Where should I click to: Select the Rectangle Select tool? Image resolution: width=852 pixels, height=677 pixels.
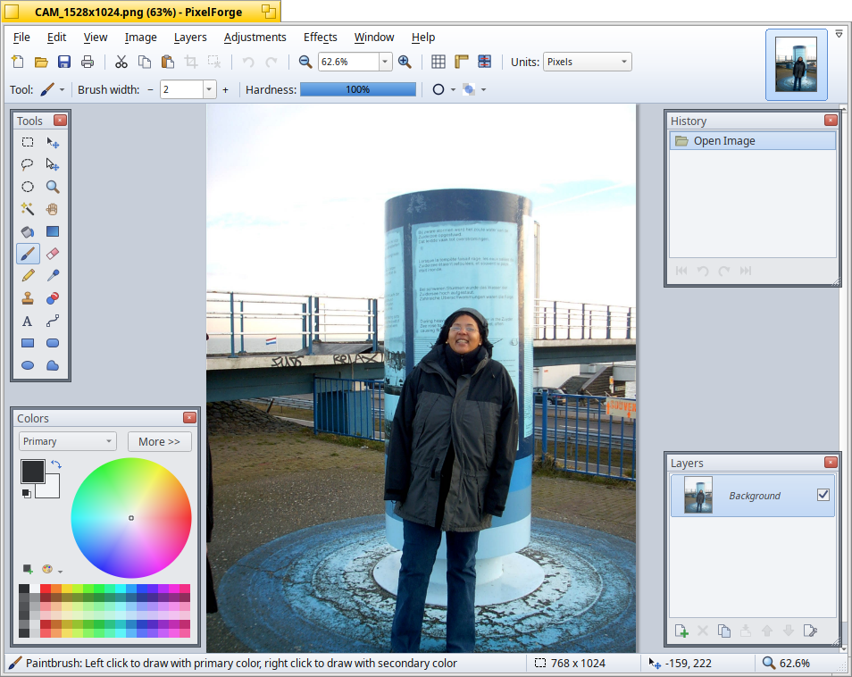tap(28, 142)
